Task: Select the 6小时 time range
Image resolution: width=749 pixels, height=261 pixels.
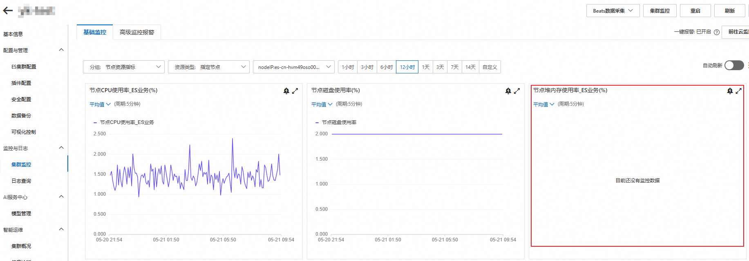Action: [387, 67]
